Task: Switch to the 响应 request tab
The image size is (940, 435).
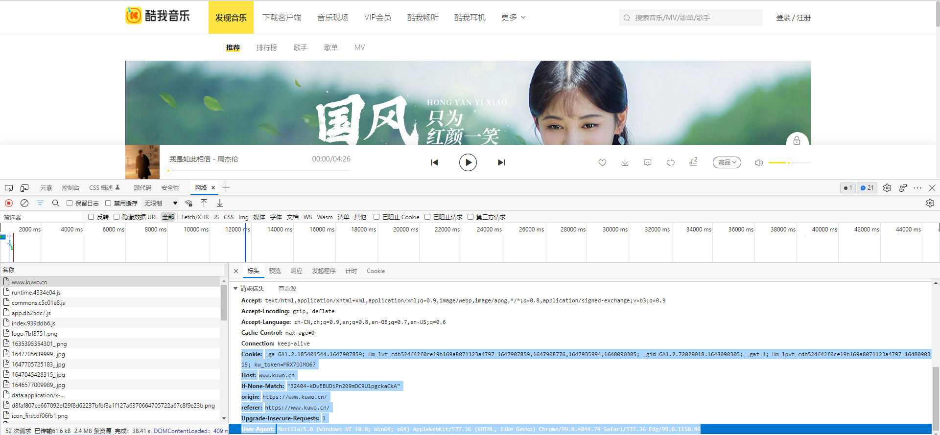Action: (296, 271)
